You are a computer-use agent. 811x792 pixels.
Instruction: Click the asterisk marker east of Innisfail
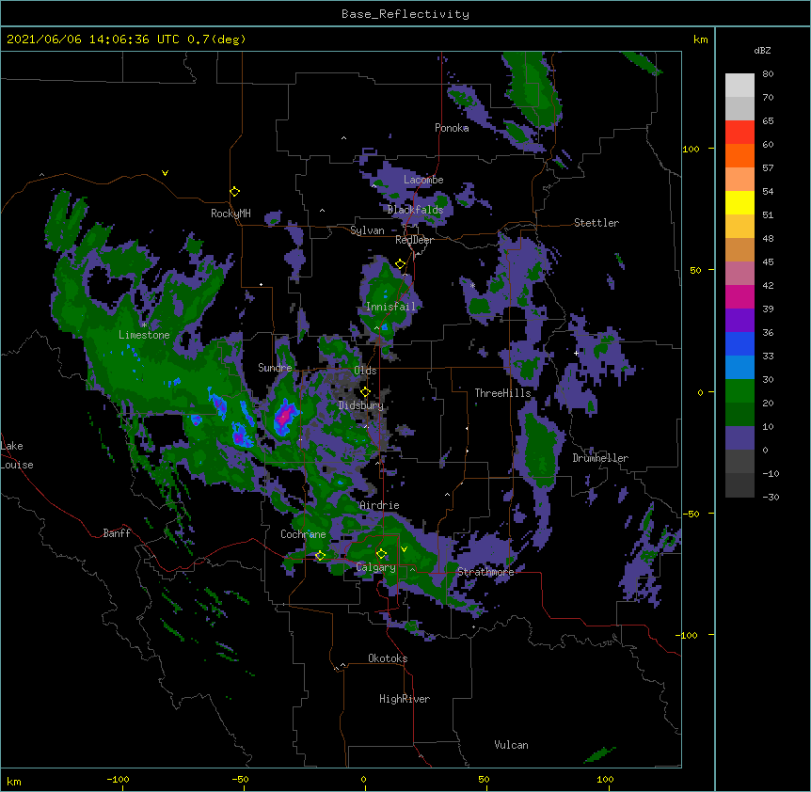click(x=472, y=285)
